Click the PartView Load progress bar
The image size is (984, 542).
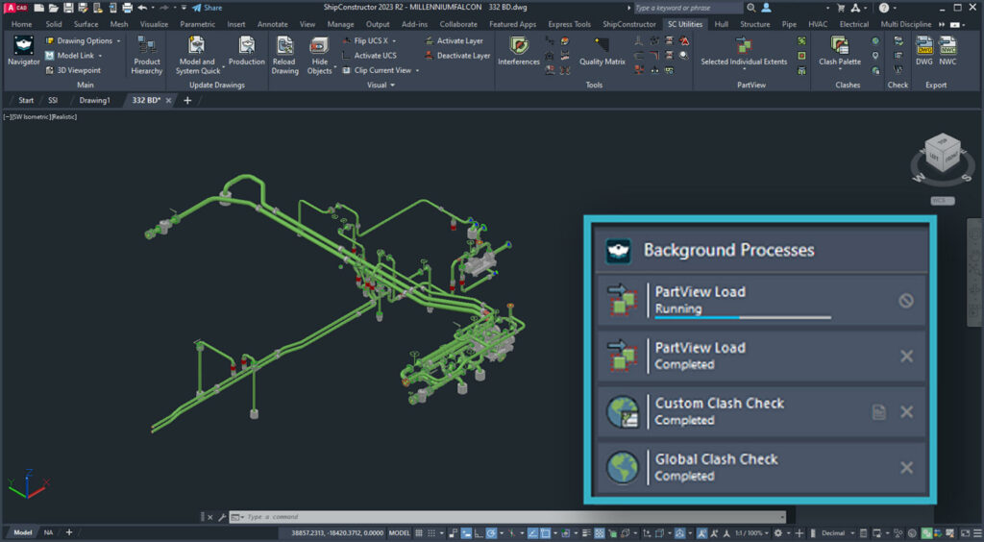[x=743, y=318]
